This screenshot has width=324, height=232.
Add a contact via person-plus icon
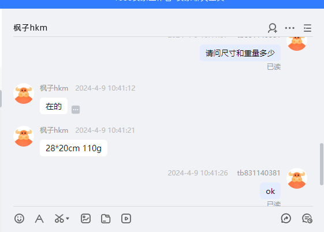[273, 28]
